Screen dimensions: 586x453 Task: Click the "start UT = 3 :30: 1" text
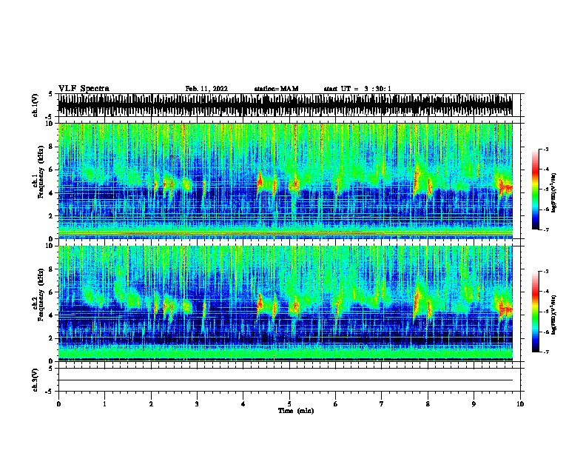click(357, 89)
